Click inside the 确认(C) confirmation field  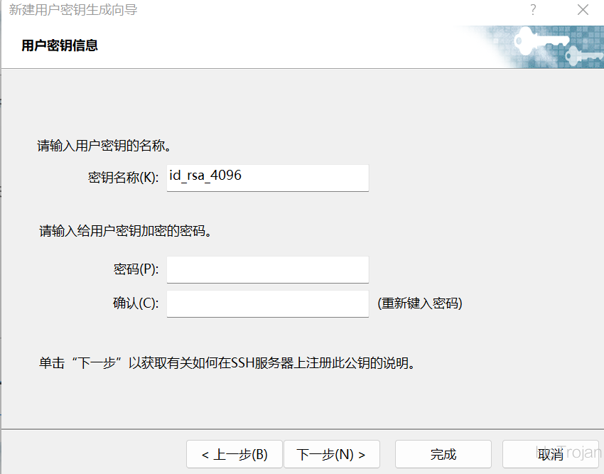(267, 303)
